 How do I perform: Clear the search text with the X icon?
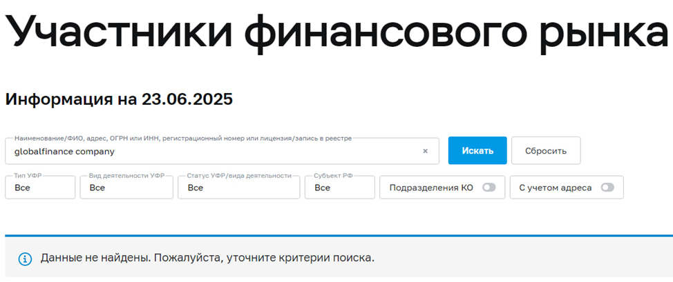[x=425, y=151]
